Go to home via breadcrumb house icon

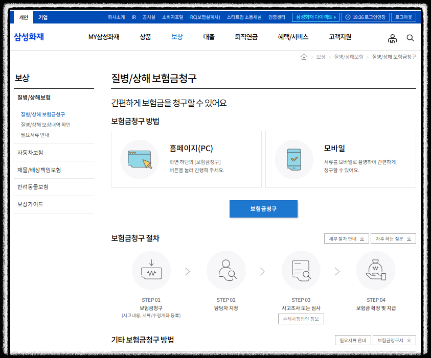[x=304, y=57]
